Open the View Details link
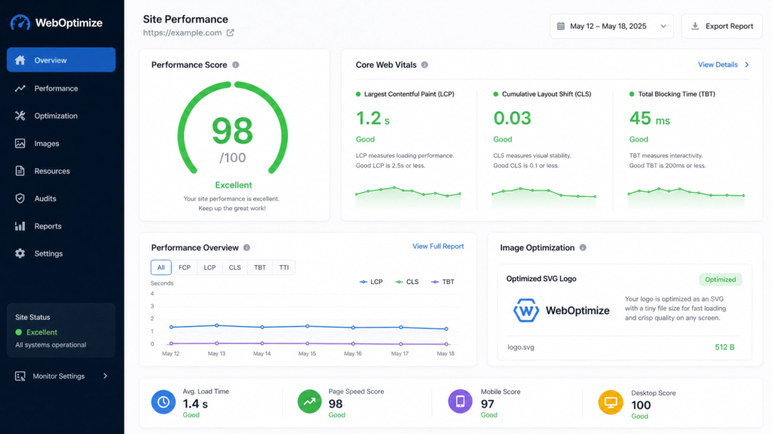Viewport: 772px width, 434px height. 718,65
